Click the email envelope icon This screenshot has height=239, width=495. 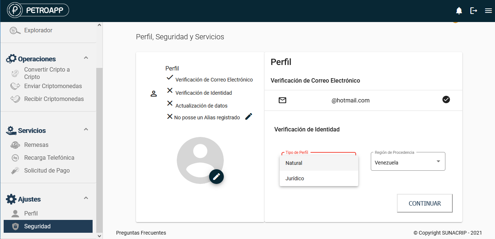[x=282, y=100]
